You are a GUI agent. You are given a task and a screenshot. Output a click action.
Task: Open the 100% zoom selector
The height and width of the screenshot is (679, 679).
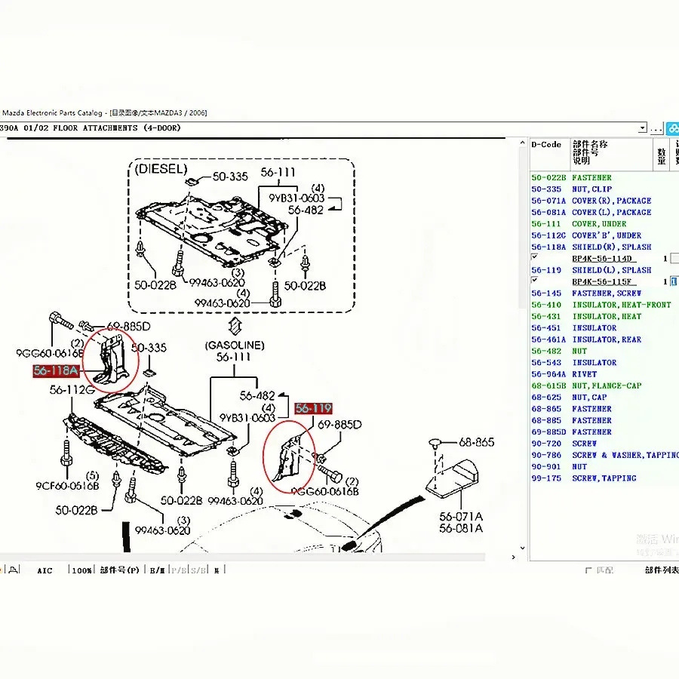(81, 570)
